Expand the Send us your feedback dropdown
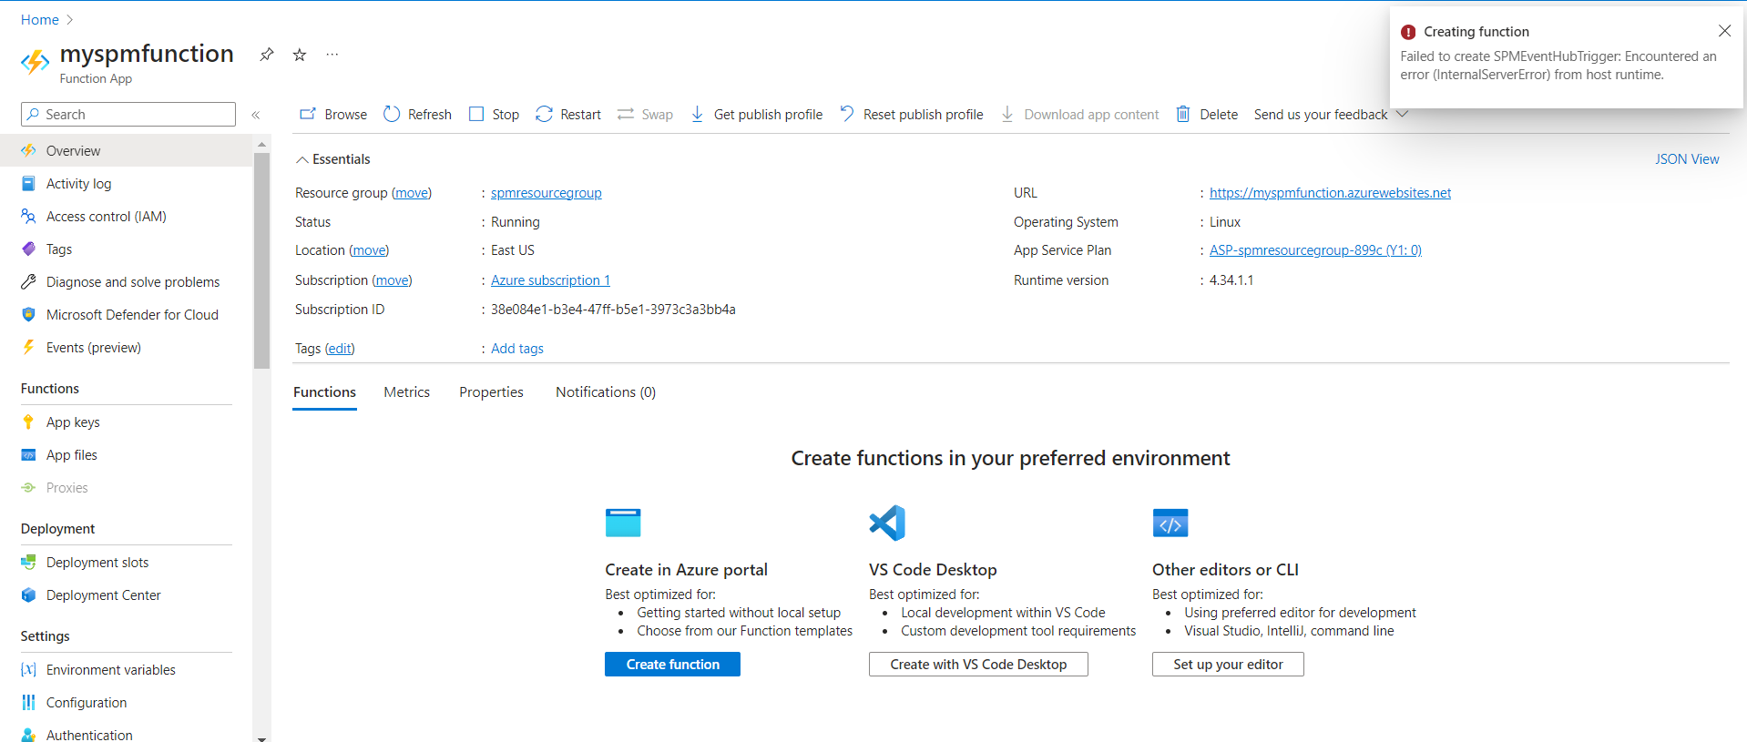Screen dimensions: 1747x742 tap(1403, 114)
